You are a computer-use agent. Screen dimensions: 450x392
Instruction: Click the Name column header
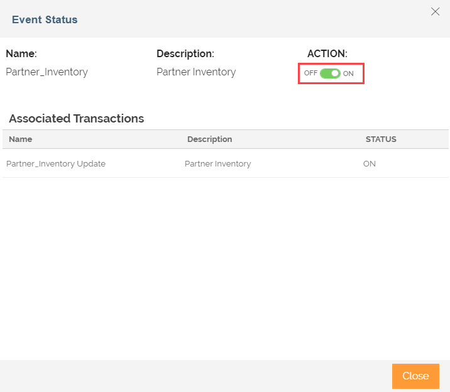click(x=20, y=139)
